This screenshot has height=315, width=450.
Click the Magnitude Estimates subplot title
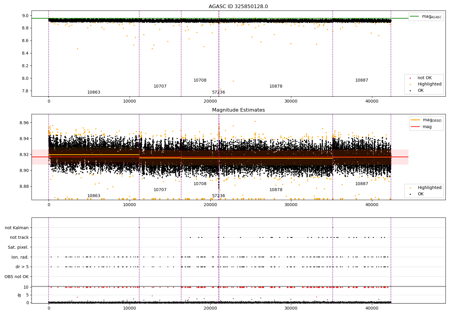pyautogui.click(x=238, y=110)
